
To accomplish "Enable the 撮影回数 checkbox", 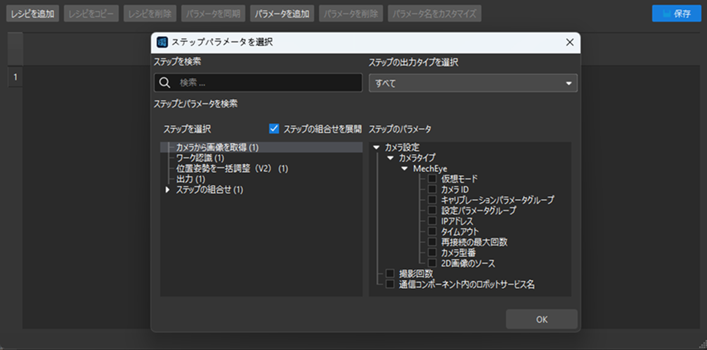I will 390,273.
